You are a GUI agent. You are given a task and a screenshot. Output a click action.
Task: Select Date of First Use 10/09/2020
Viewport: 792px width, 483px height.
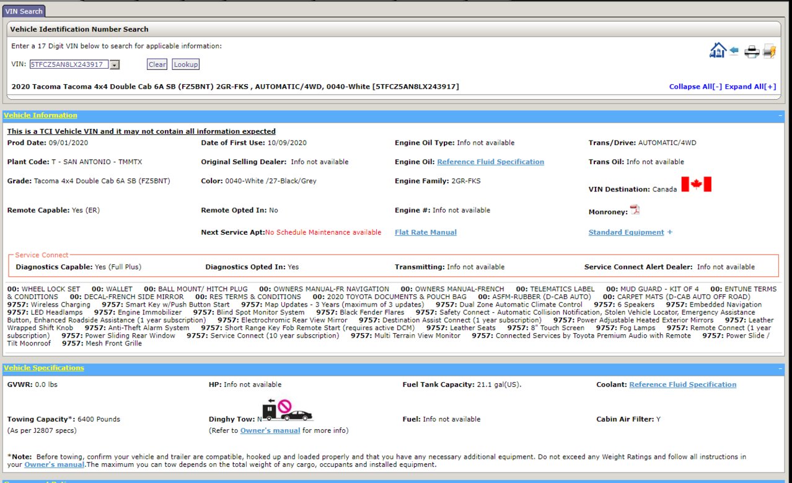click(x=288, y=143)
